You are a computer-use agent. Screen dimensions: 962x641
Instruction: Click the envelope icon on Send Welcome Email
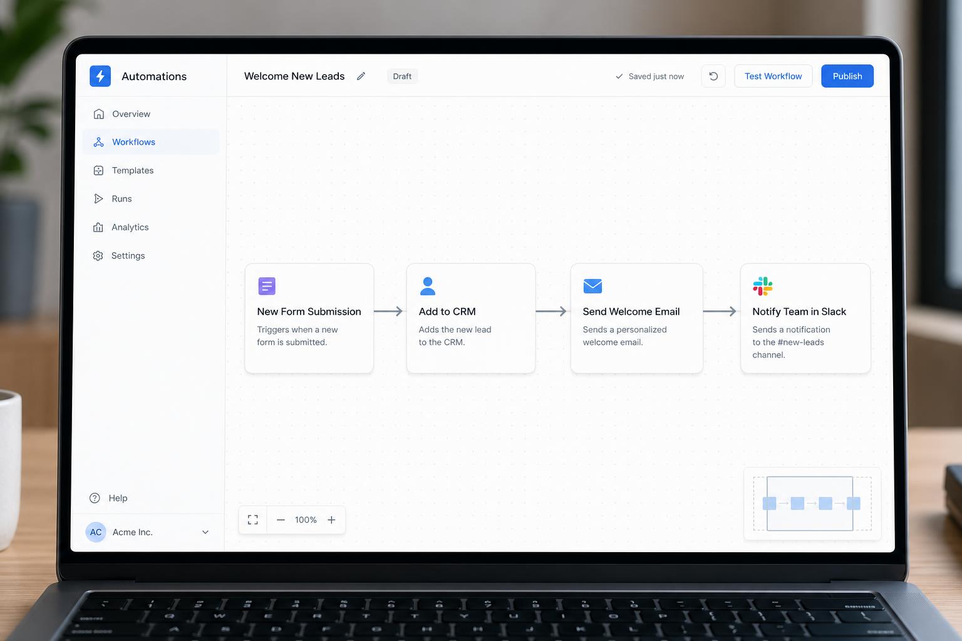click(x=592, y=286)
